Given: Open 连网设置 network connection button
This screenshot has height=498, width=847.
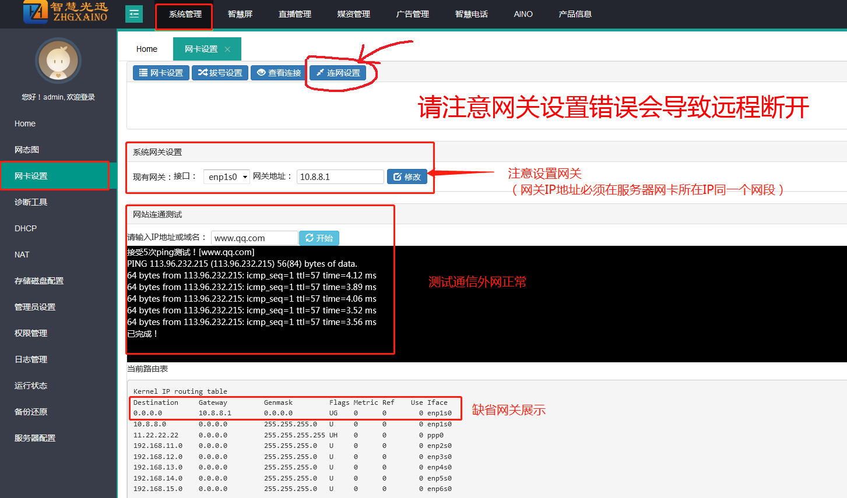Looking at the screenshot, I should [x=338, y=73].
